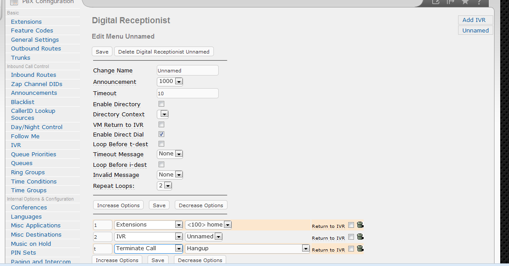509x266 pixels.
Task: Click the export arrow icon in header
Action: pos(450,2)
